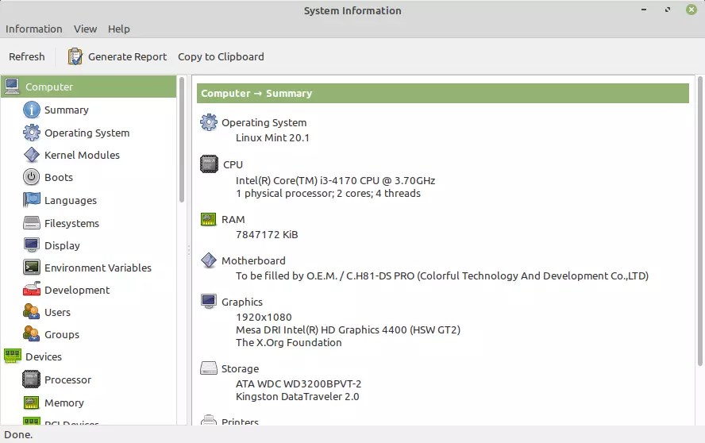The height and width of the screenshot is (443, 705).
Task: Select Display in the sidebar
Action: click(62, 245)
